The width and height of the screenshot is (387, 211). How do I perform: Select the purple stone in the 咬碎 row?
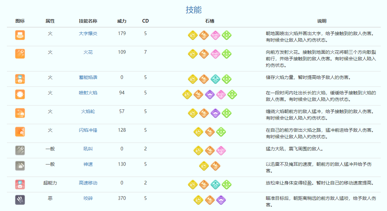[x=221, y=200]
